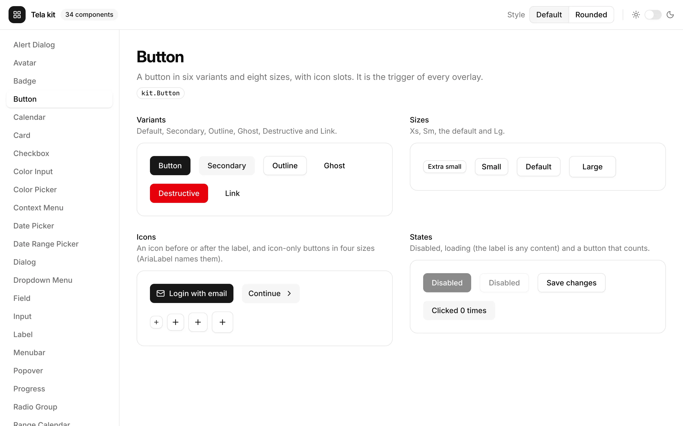Click the Extra small size button
The width and height of the screenshot is (683, 426).
click(444, 166)
